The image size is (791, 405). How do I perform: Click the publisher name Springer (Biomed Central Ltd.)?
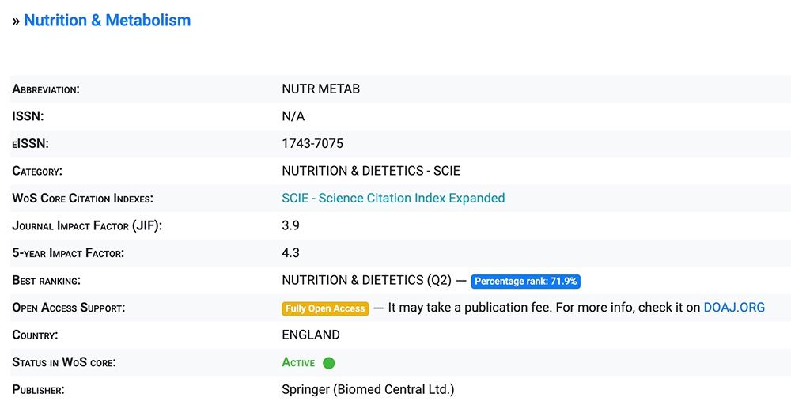(368, 389)
